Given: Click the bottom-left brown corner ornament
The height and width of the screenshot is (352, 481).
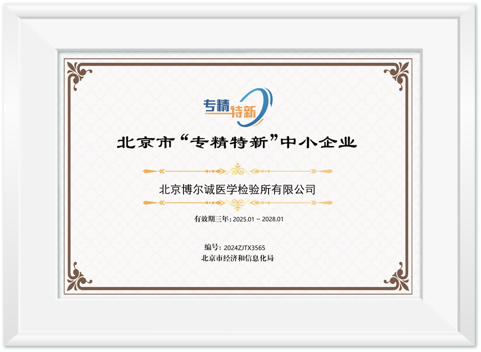Looking at the screenshot, I should click(x=78, y=278).
